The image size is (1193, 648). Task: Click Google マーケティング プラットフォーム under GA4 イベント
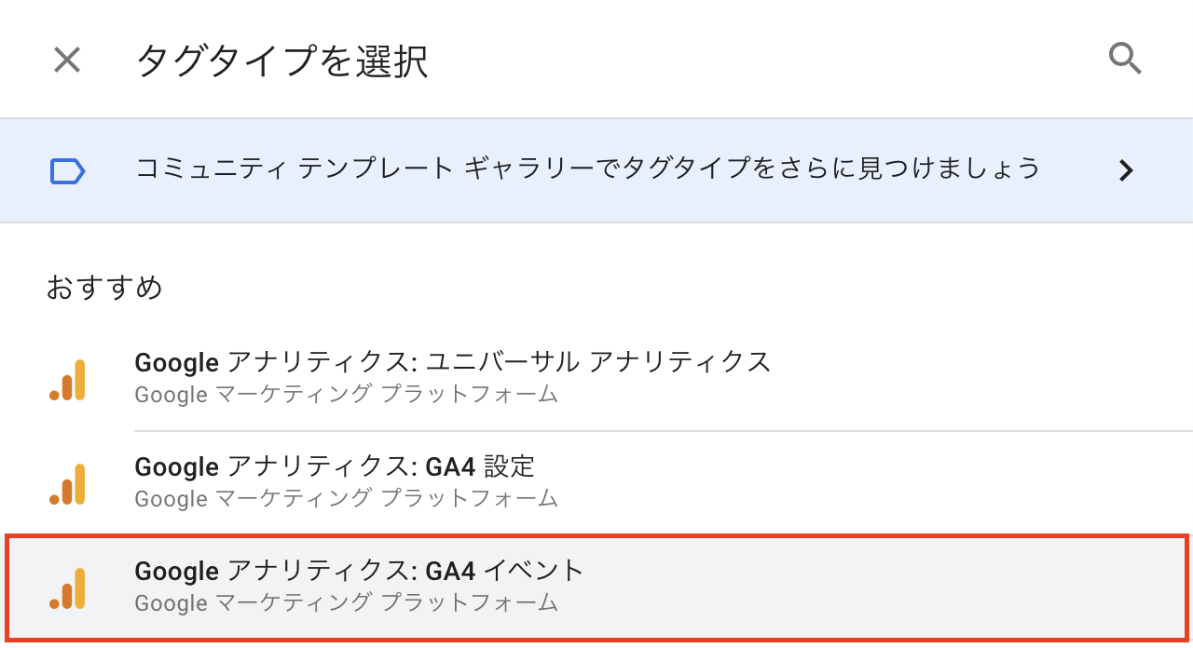pos(346,603)
